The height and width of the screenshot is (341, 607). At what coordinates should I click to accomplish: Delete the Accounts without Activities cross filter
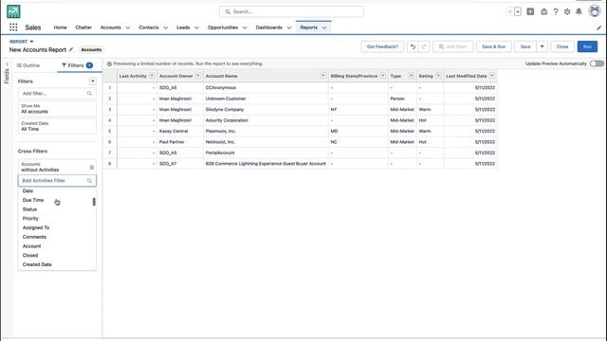click(92, 167)
